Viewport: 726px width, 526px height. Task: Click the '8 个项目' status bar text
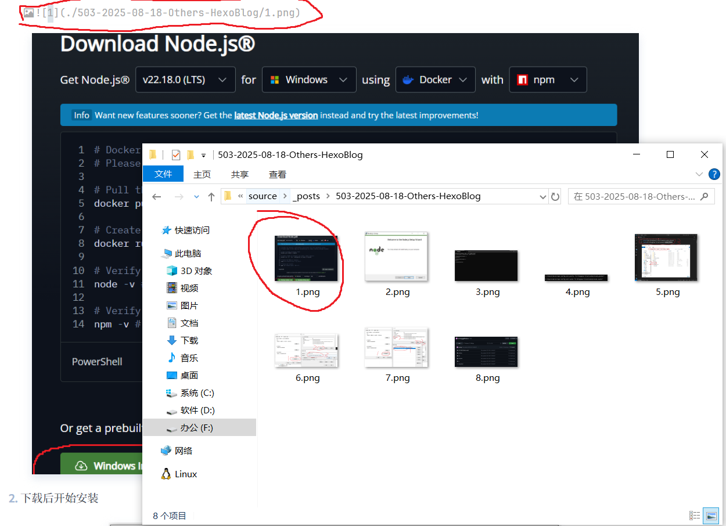click(x=170, y=516)
